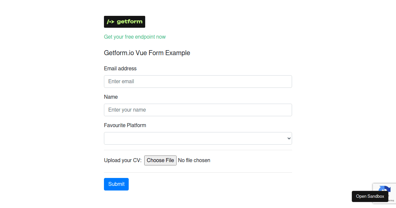Viewport: 396px width, 208px height.
Task: Click the Upload your CV label text
Action: click(122, 160)
